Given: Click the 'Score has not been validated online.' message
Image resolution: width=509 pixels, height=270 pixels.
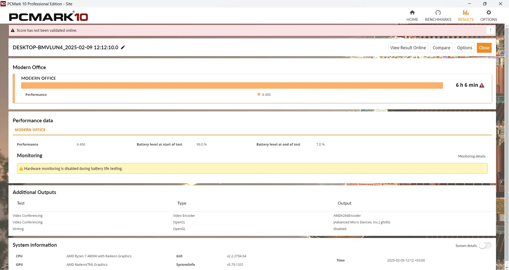Looking at the screenshot, I should [x=47, y=30].
